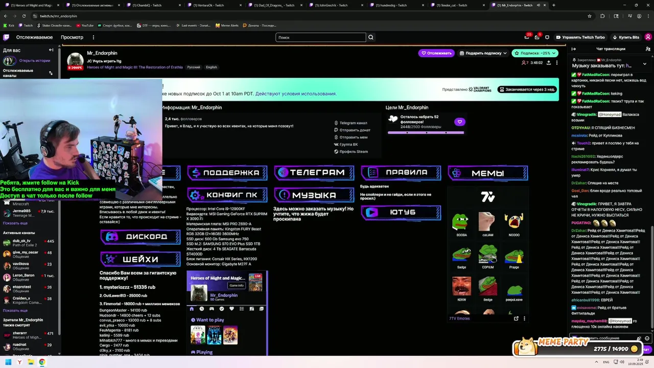Click 'Действуют условия использования' link

[296, 94]
